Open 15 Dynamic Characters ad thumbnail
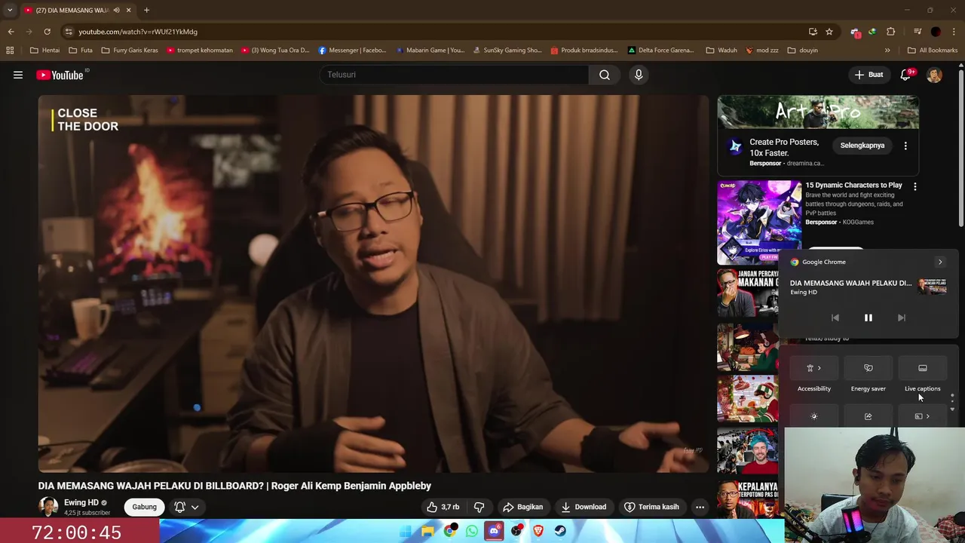The width and height of the screenshot is (965, 543). [759, 222]
